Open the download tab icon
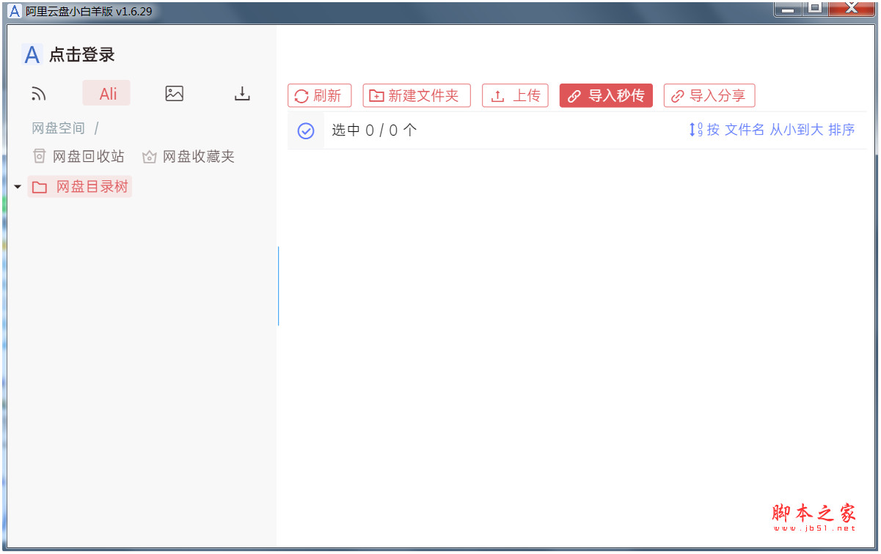The image size is (881, 554). 242,94
